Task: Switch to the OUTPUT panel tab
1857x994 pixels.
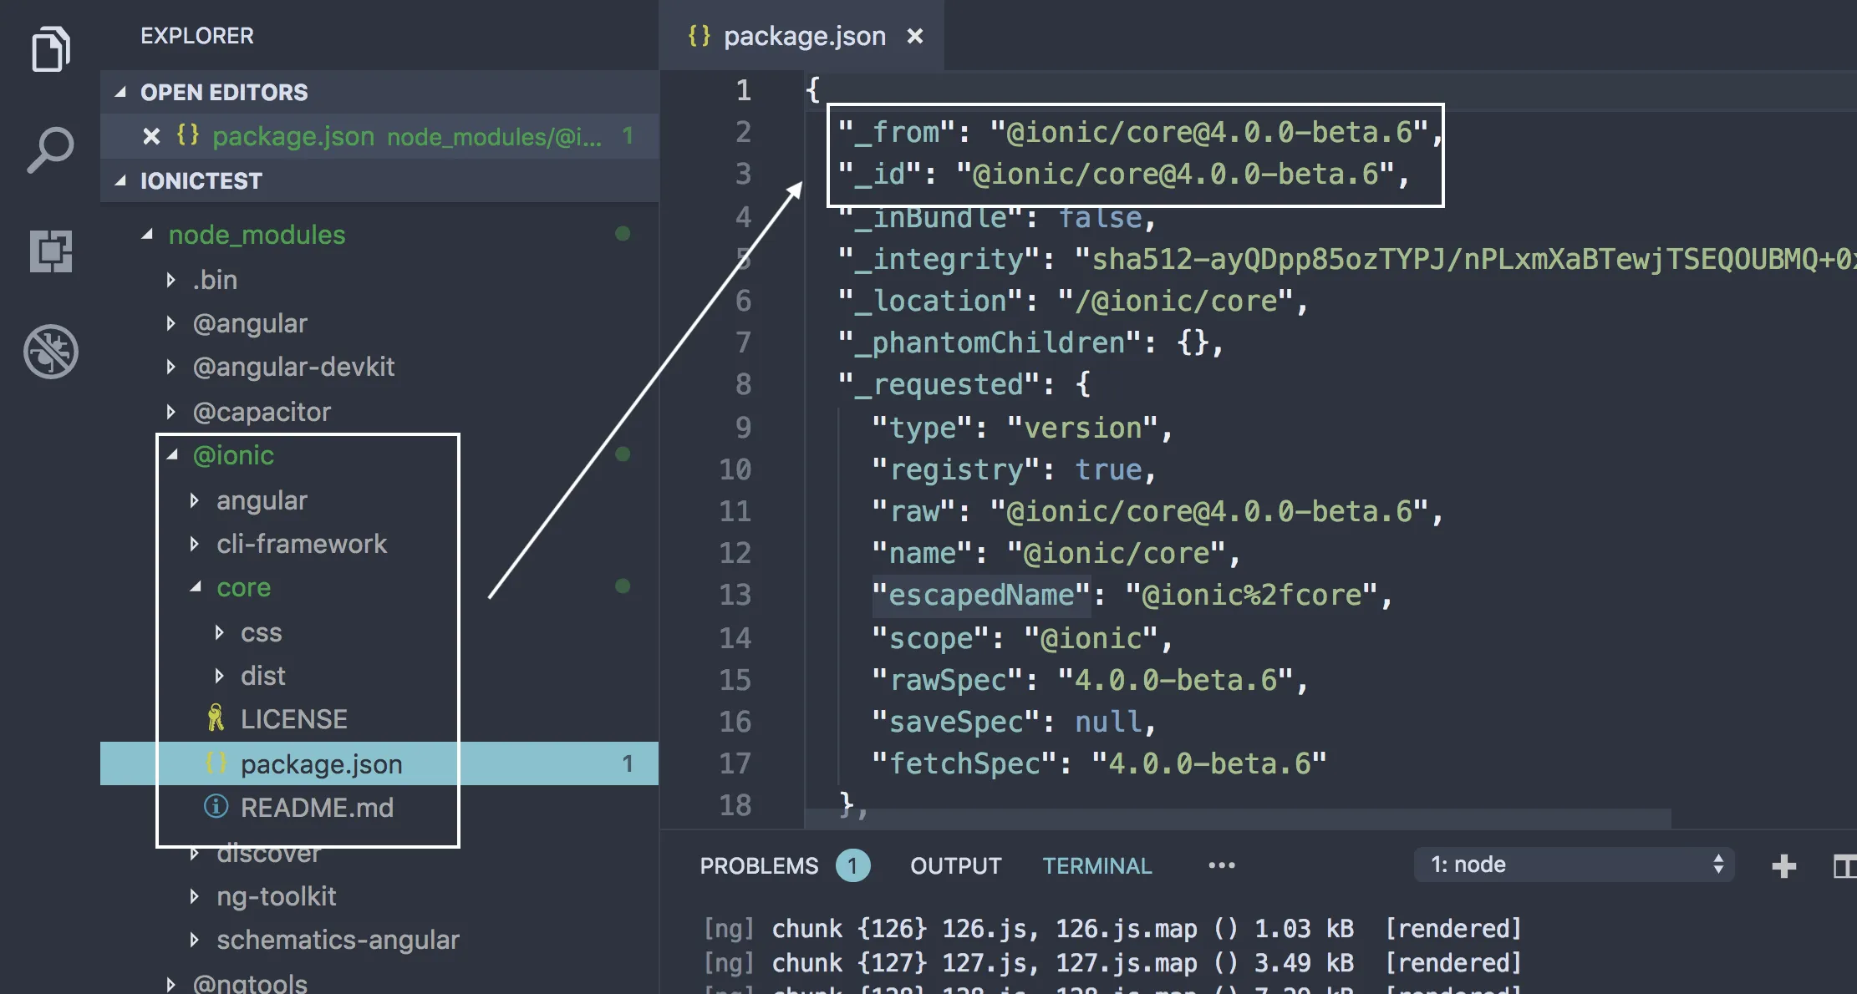Action: pos(955,866)
